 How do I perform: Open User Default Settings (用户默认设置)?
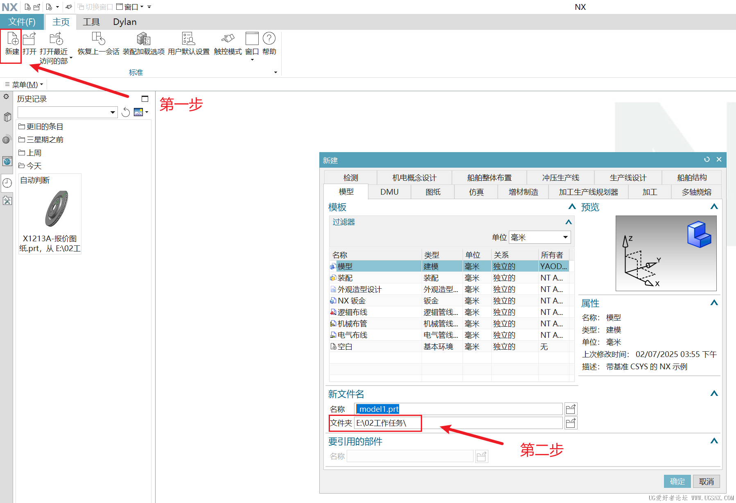[188, 39]
